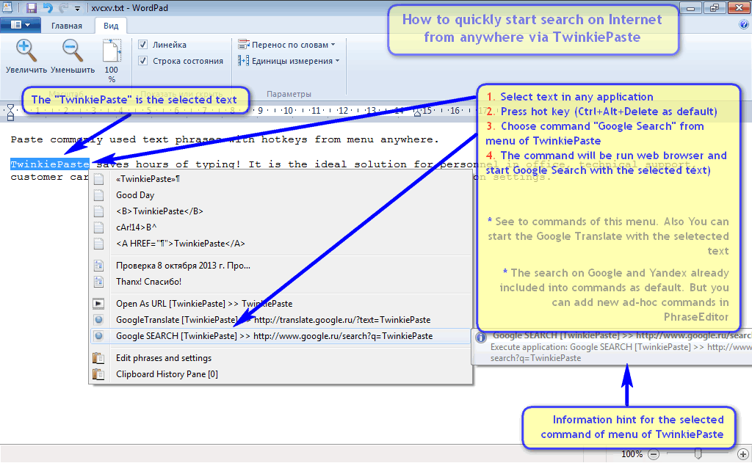
Task: Click the right indent marker on ruler
Action: (x=417, y=113)
